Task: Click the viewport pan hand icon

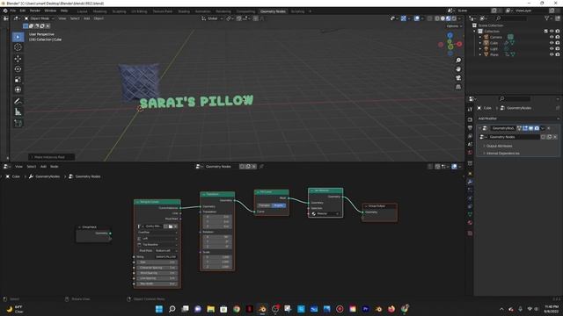Action: (458, 69)
